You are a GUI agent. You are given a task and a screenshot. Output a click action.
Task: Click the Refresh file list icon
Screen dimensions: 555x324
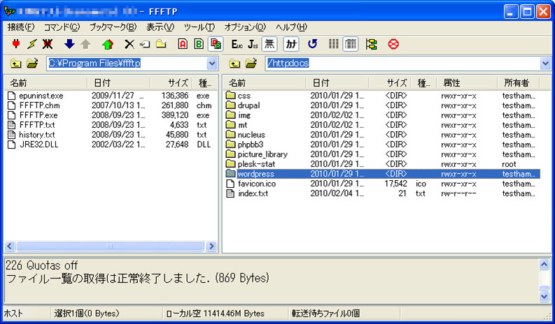click(312, 44)
